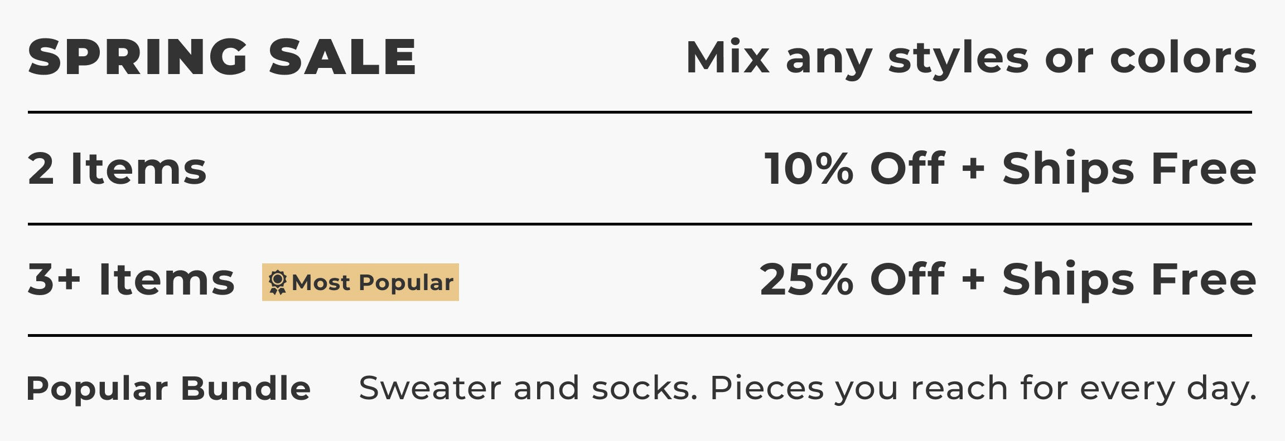Click the award ribbon icon in badge
This screenshot has height=441, width=1285.
pyautogui.click(x=277, y=282)
